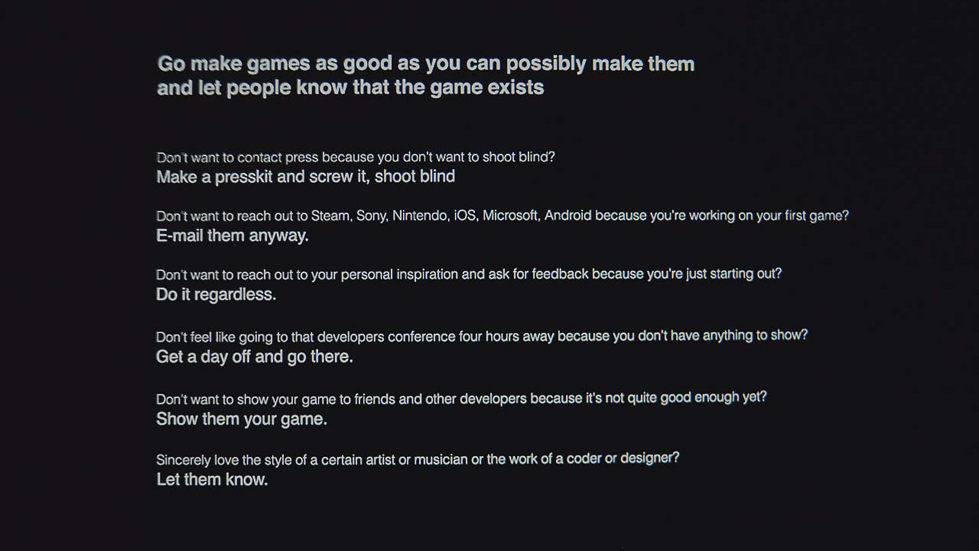Click the developers conference question line

(482, 336)
